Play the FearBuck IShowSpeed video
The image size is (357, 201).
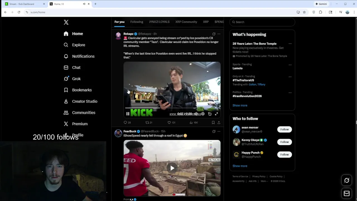coord(172,168)
